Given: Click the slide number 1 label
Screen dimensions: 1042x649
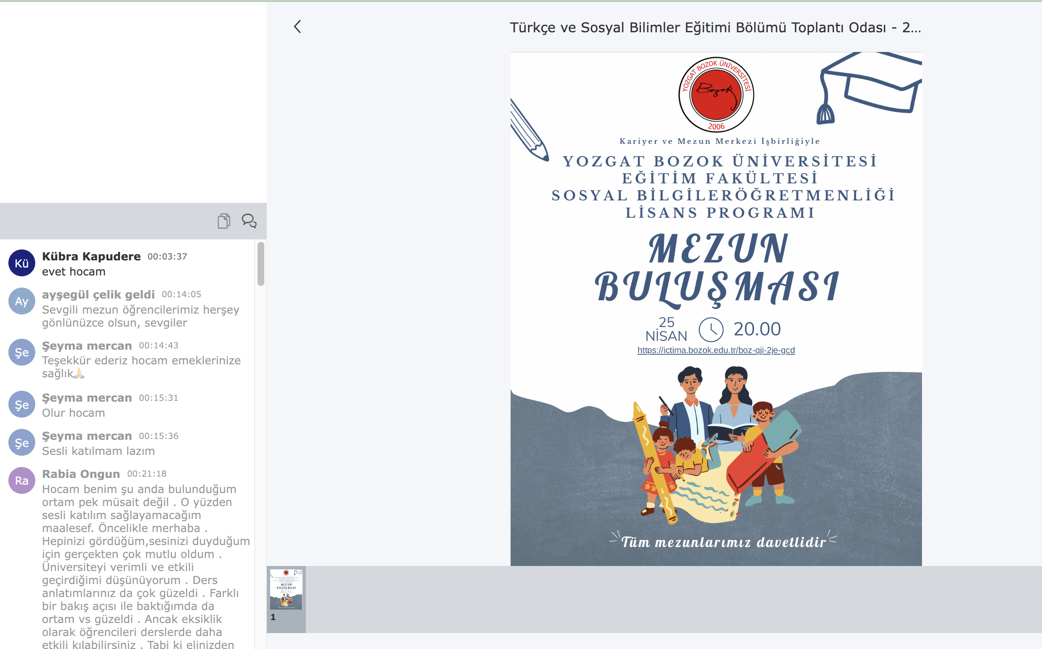Looking at the screenshot, I should (273, 617).
